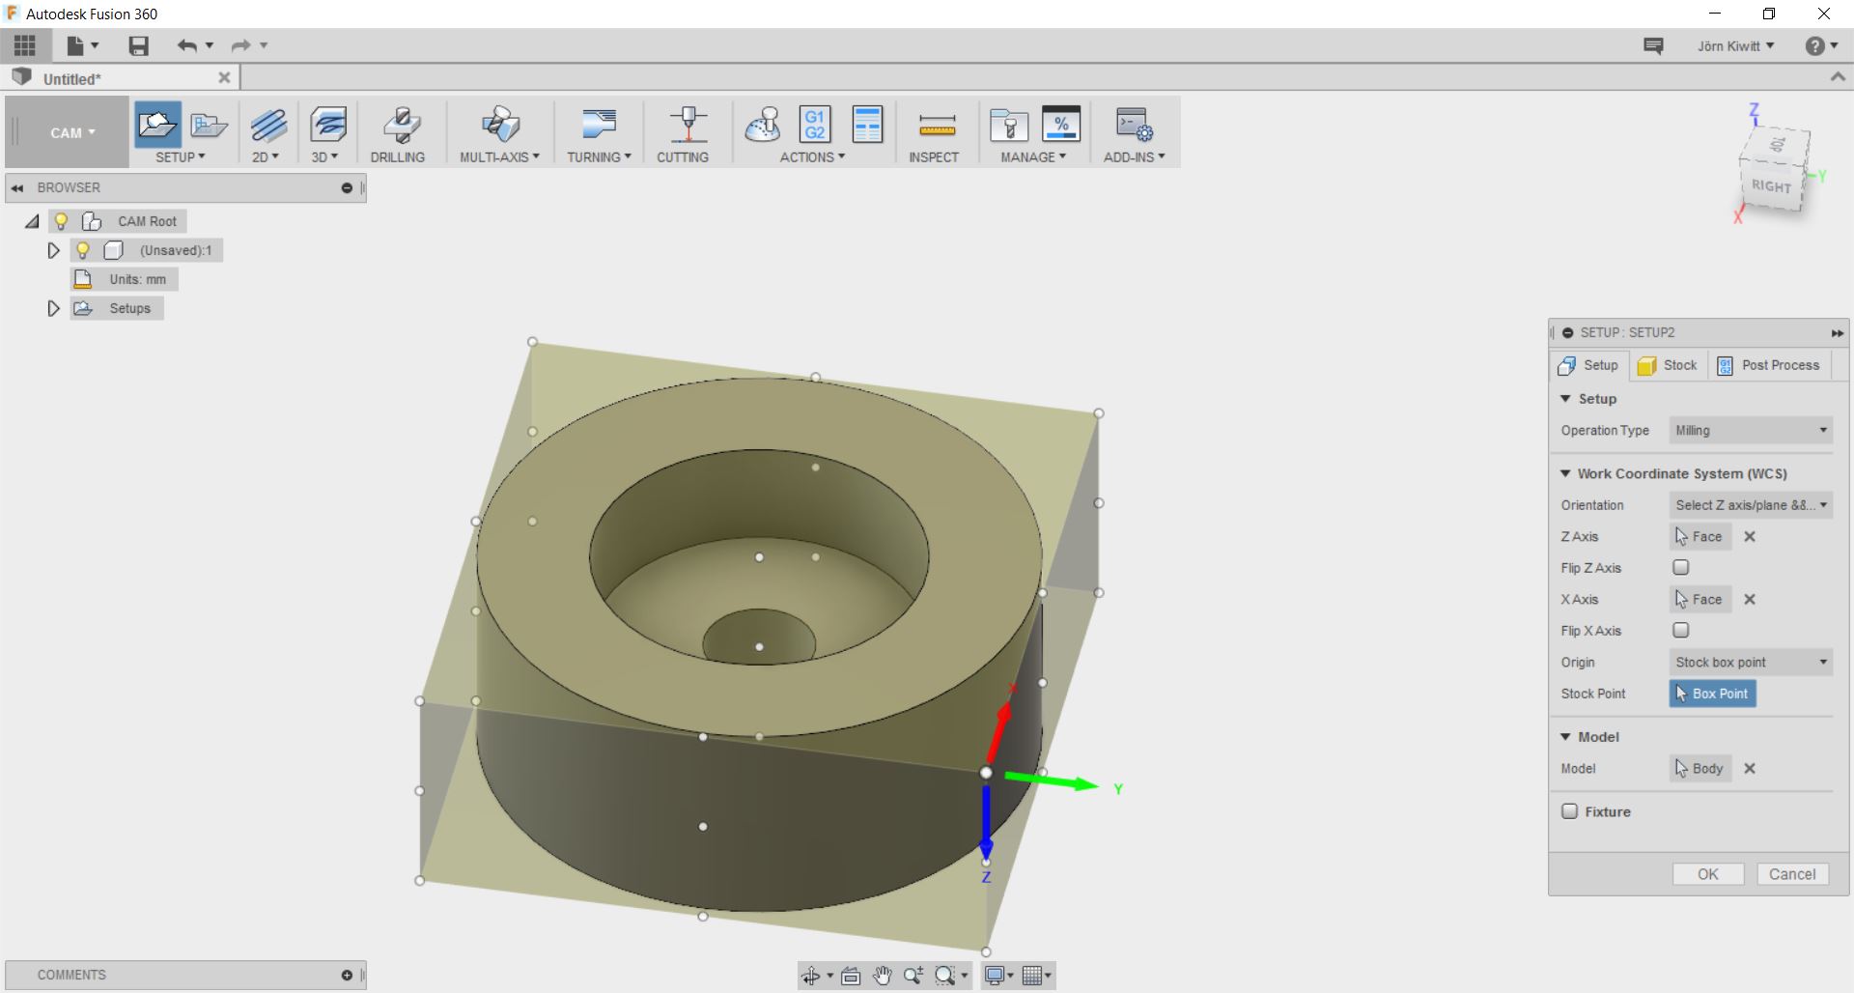The height and width of the screenshot is (993, 1854).
Task: Click the RIGHT face of the ViewCube
Action: [x=1771, y=185]
